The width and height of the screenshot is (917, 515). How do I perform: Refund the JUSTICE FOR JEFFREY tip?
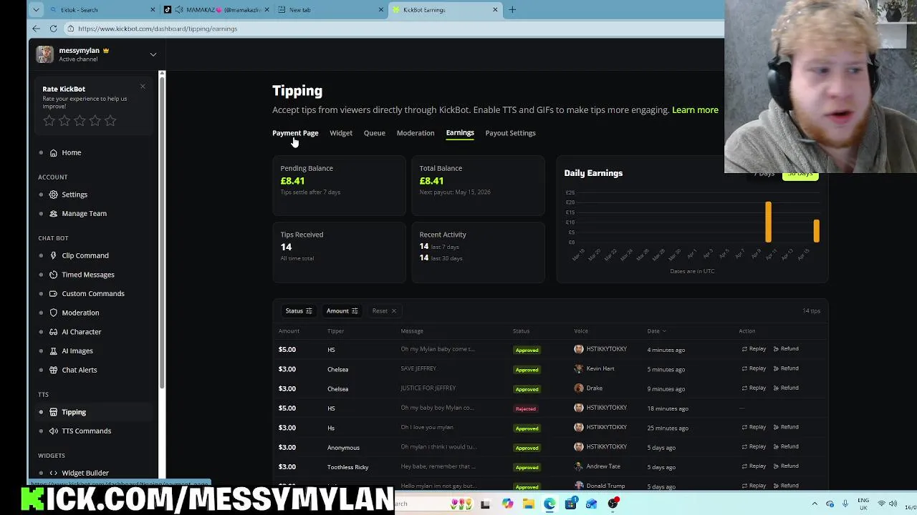tap(786, 388)
